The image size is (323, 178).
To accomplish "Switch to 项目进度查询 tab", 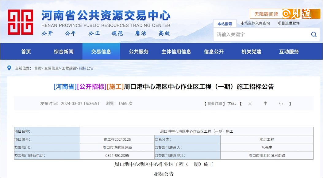I will pos(288,23).
